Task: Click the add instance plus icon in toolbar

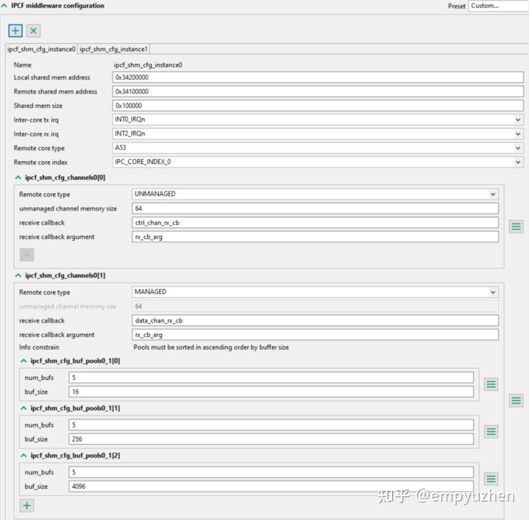Action: (15, 30)
